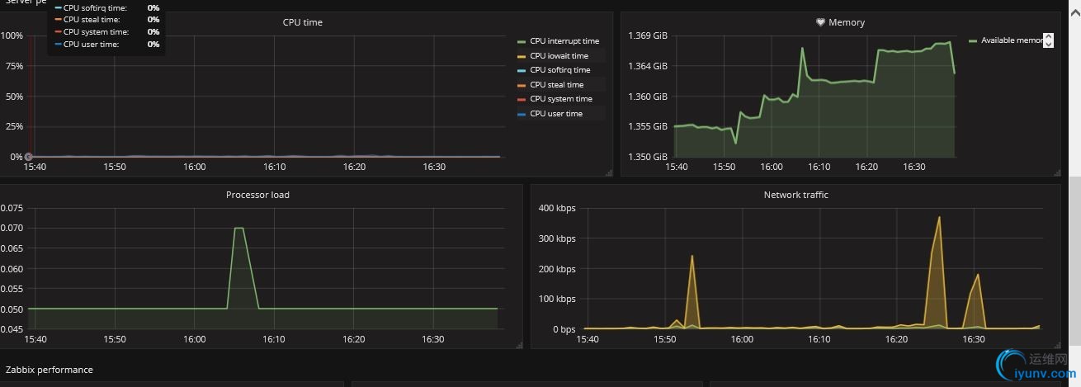
Task: Click the Memory graph peak near 16:06
Action: tap(802, 48)
